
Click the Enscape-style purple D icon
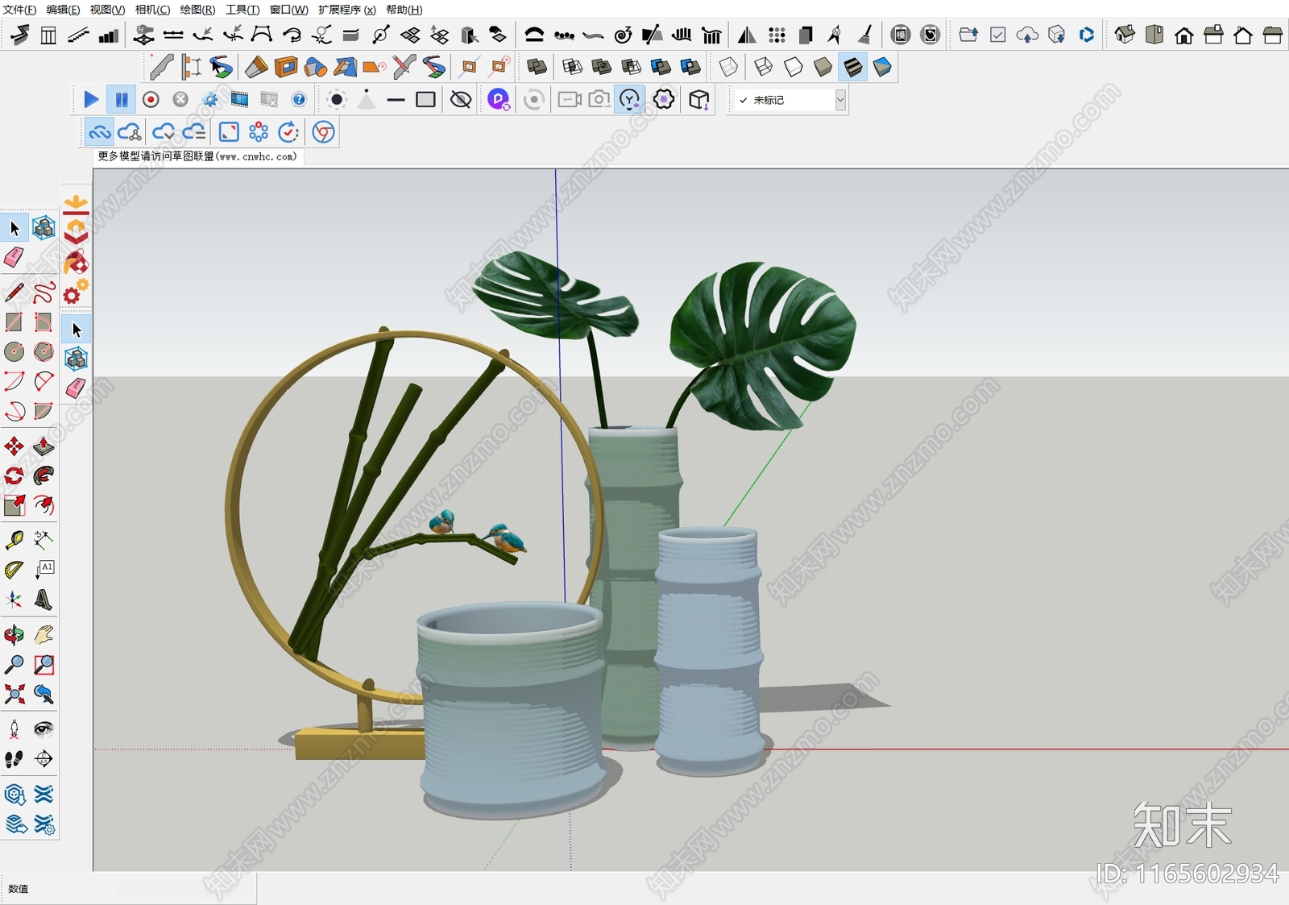pos(499,100)
